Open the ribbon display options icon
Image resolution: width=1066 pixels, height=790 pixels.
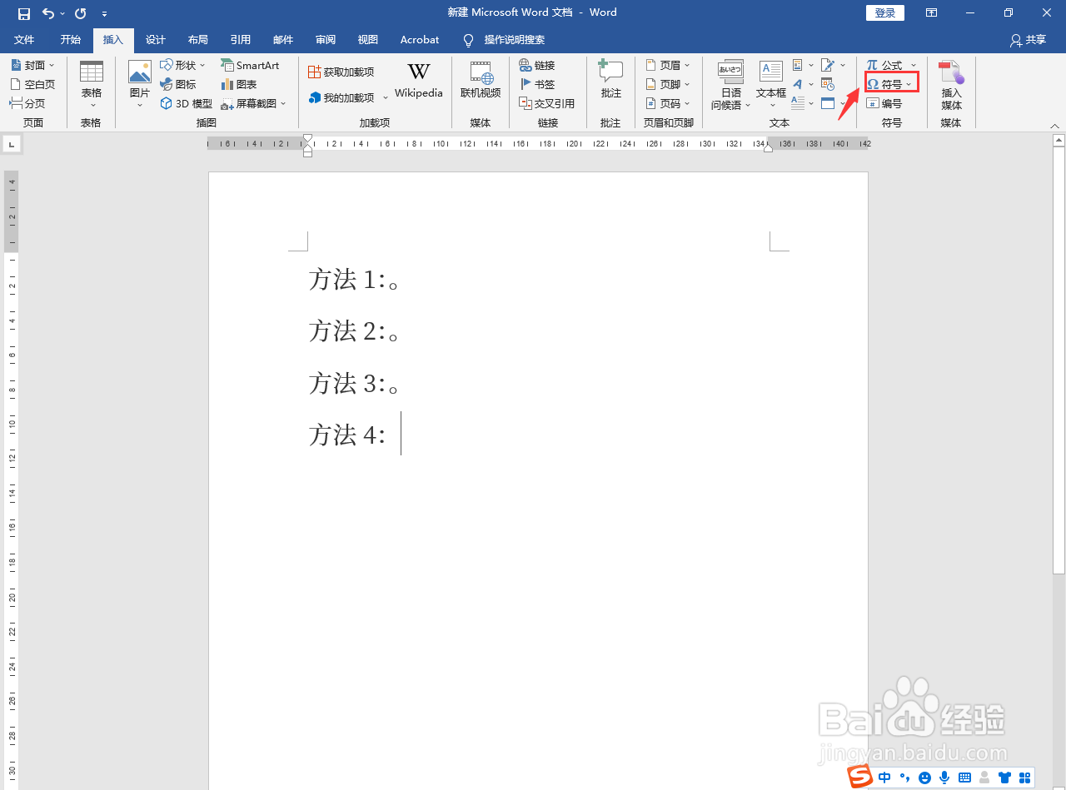pyautogui.click(x=932, y=12)
